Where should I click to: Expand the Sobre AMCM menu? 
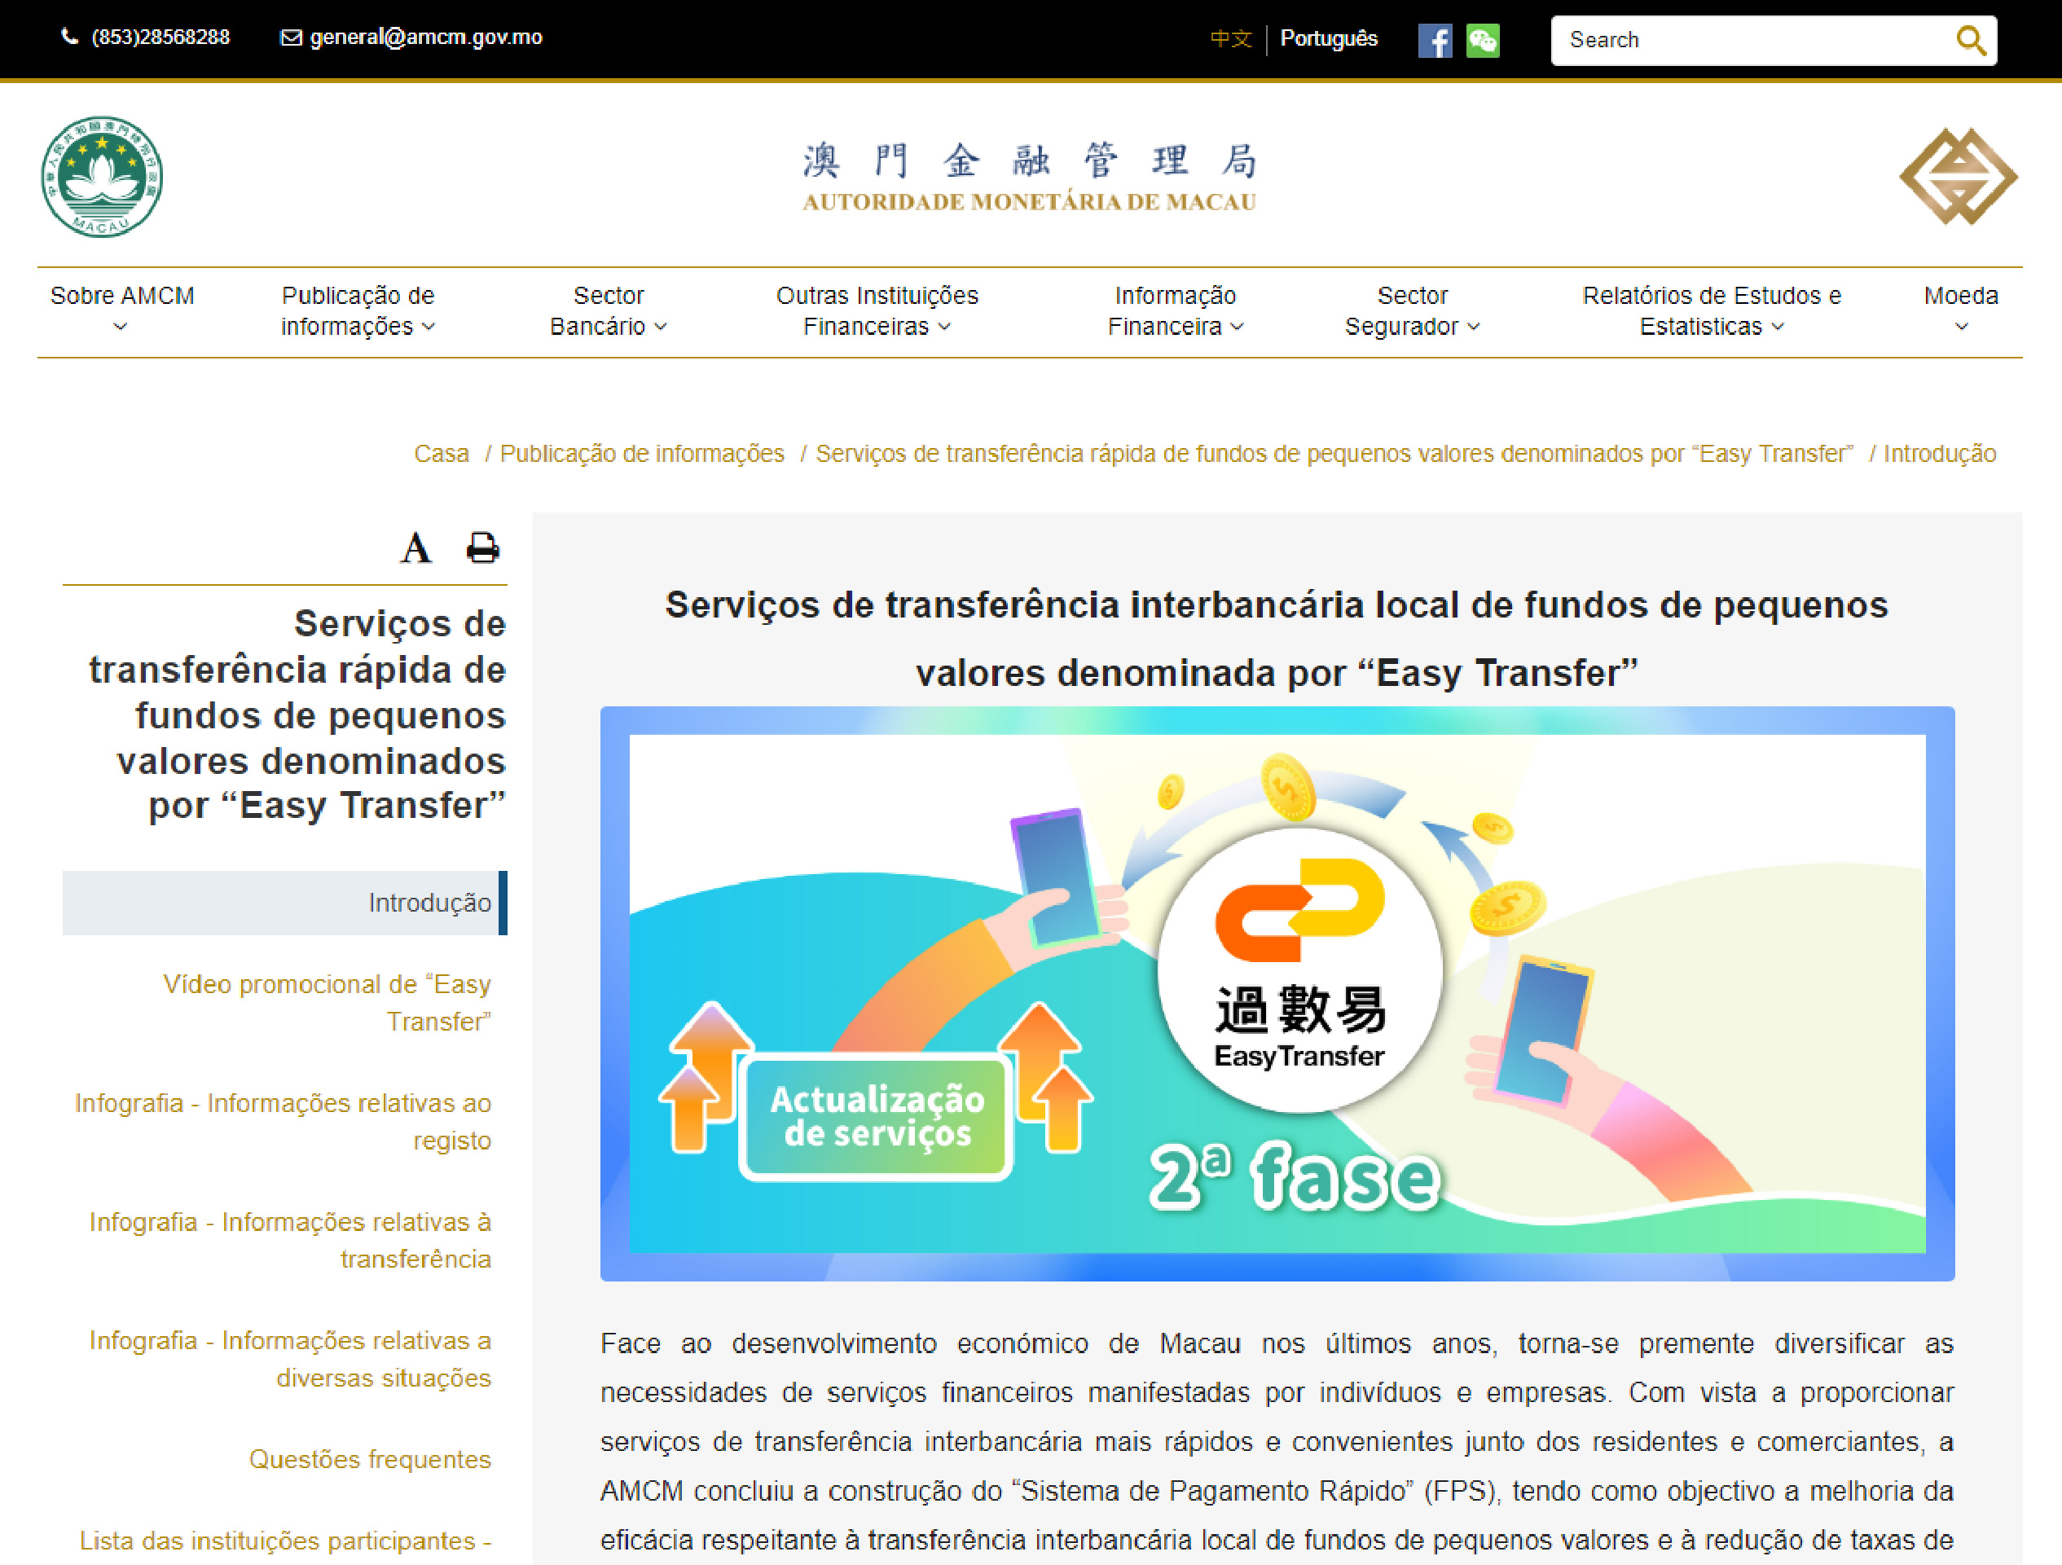[121, 310]
